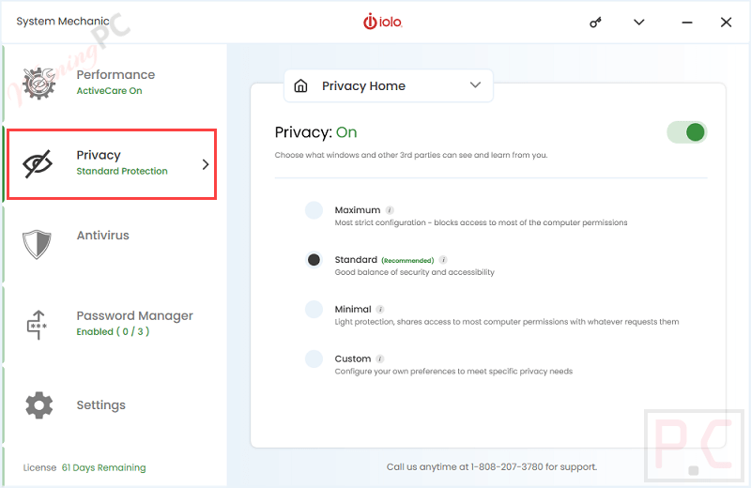
Task: Click 'Most strict configuration' description
Action: [x=481, y=222]
